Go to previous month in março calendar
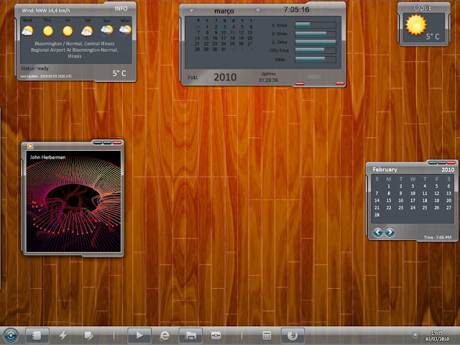The height and width of the screenshot is (345, 460). click(192, 11)
